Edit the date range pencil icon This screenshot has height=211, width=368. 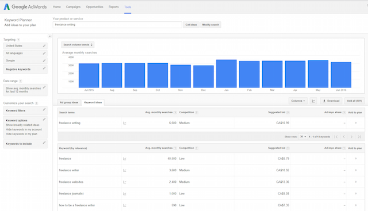[x=44, y=87]
